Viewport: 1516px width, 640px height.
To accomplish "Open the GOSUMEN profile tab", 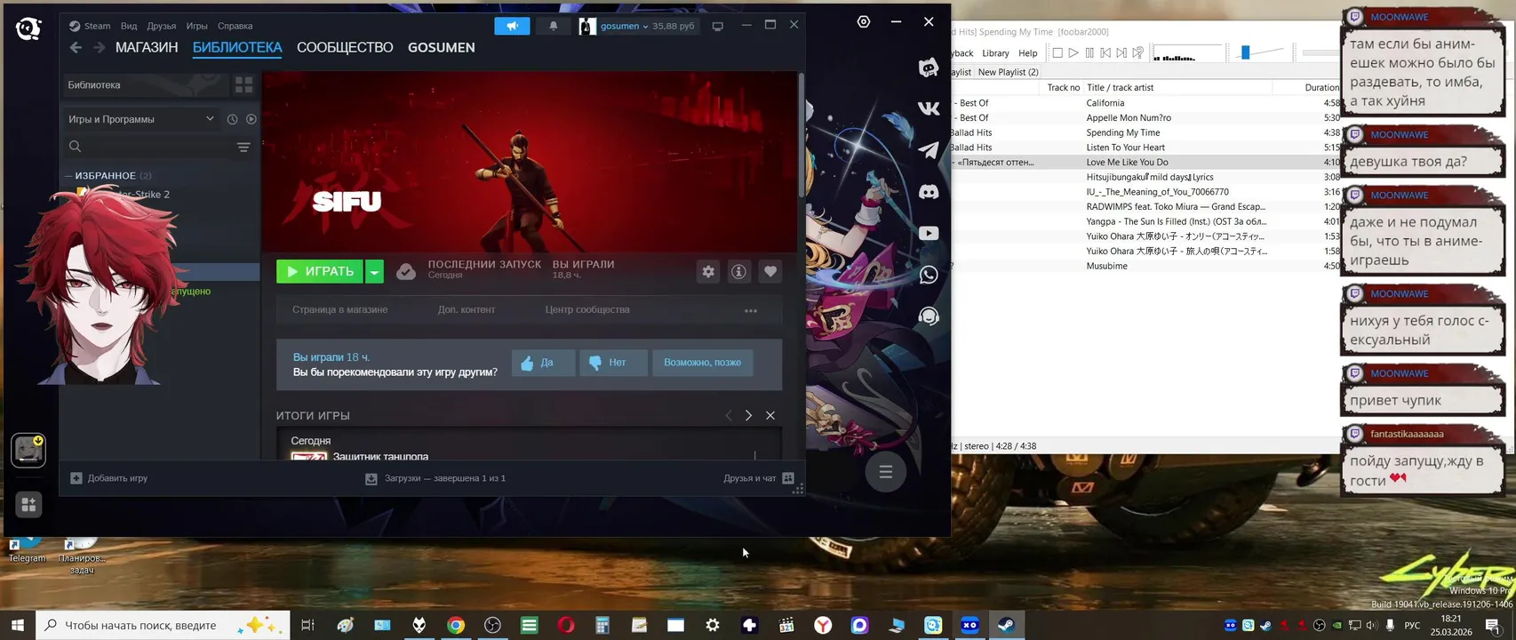I will point(441,47).
